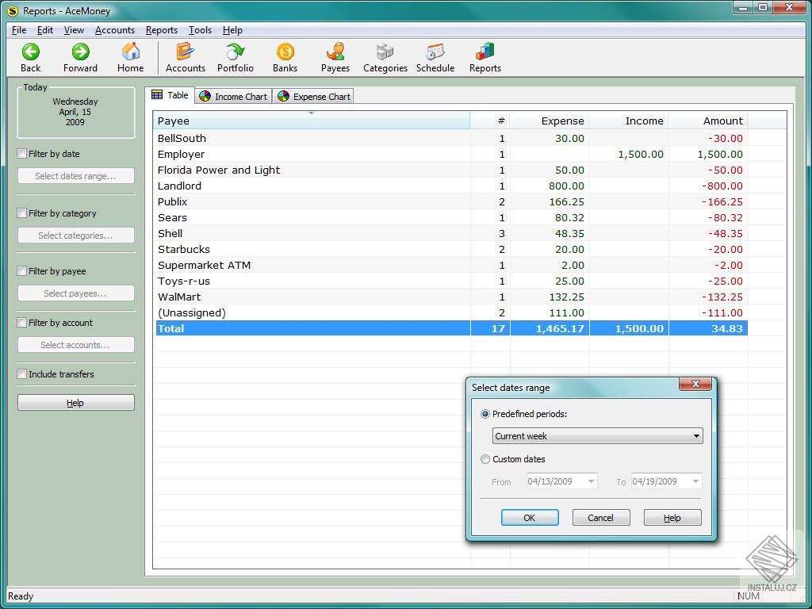Sort table by Payee column header
The image size is (812, 609).
pos(311,121)
